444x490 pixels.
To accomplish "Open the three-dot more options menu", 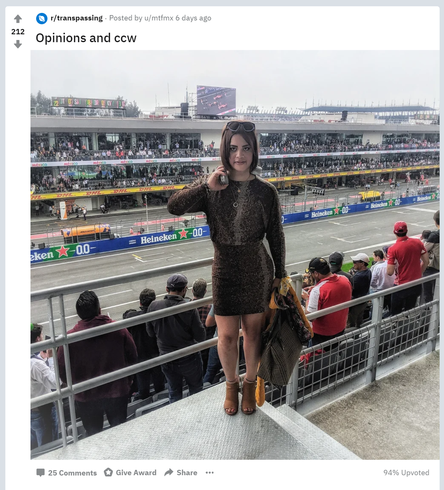I will click(x=210, y=472).
